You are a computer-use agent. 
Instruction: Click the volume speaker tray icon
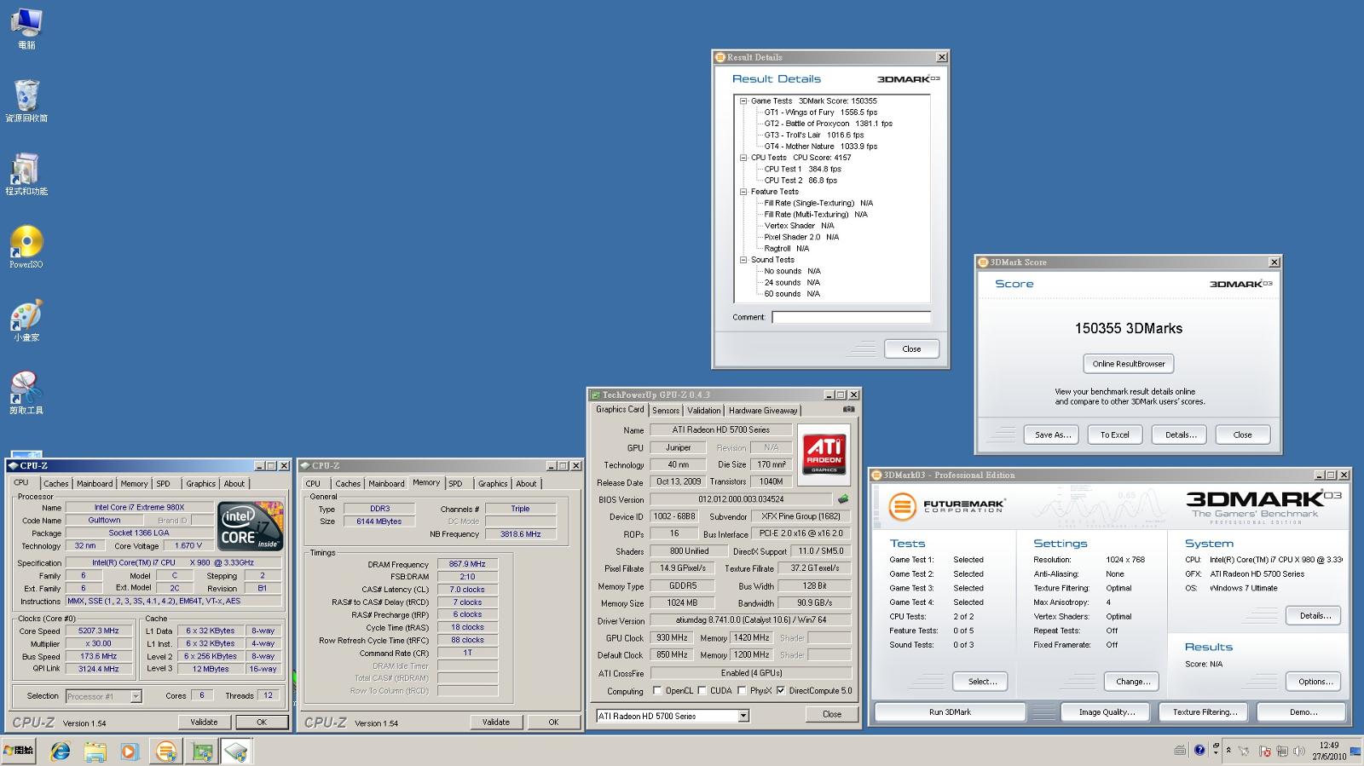[x=1298, y=751]
